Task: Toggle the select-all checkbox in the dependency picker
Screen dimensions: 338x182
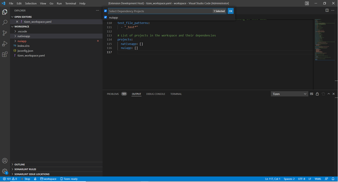Action: pyautogui.click(x=105, y=11)
